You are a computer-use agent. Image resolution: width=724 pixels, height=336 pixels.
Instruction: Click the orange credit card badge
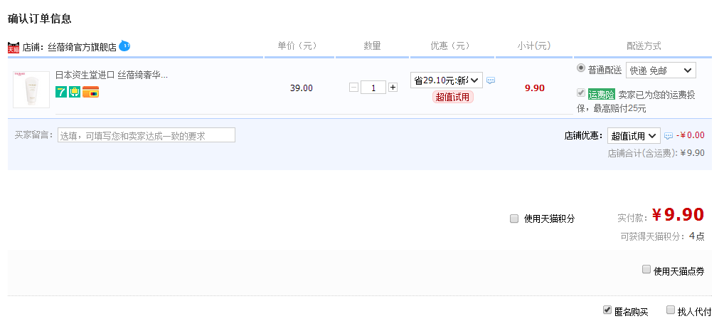click(90, 92)
